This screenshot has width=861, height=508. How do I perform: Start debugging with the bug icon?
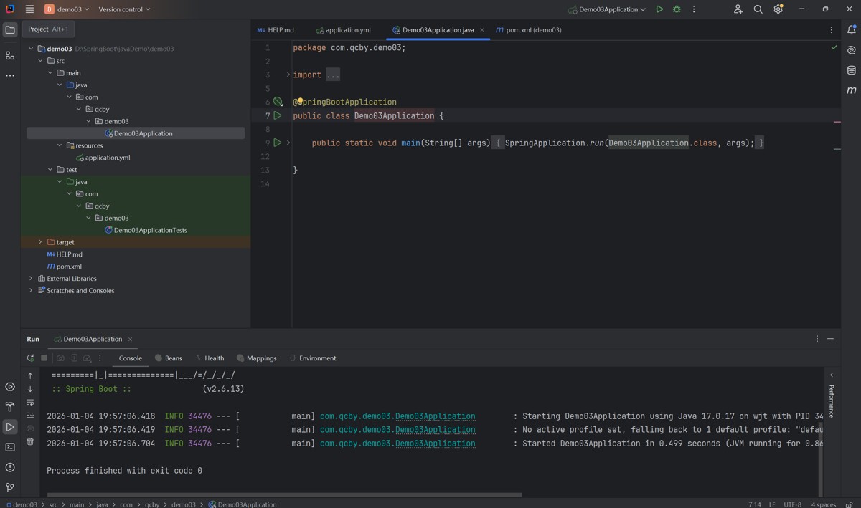(677, 9)
